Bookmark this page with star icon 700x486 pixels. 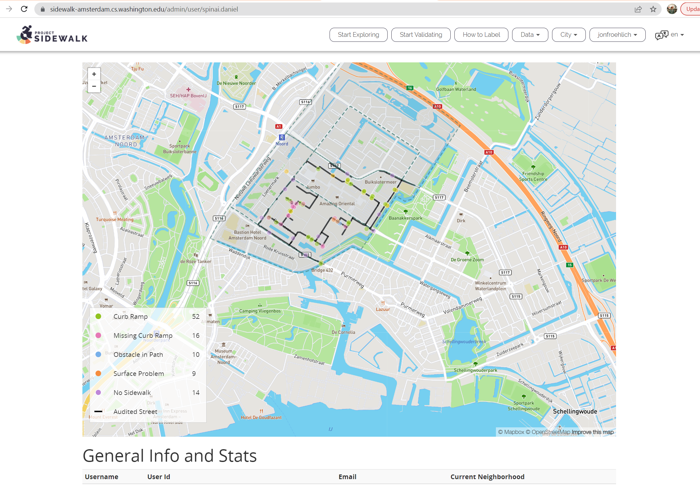(x=653, y=9)
